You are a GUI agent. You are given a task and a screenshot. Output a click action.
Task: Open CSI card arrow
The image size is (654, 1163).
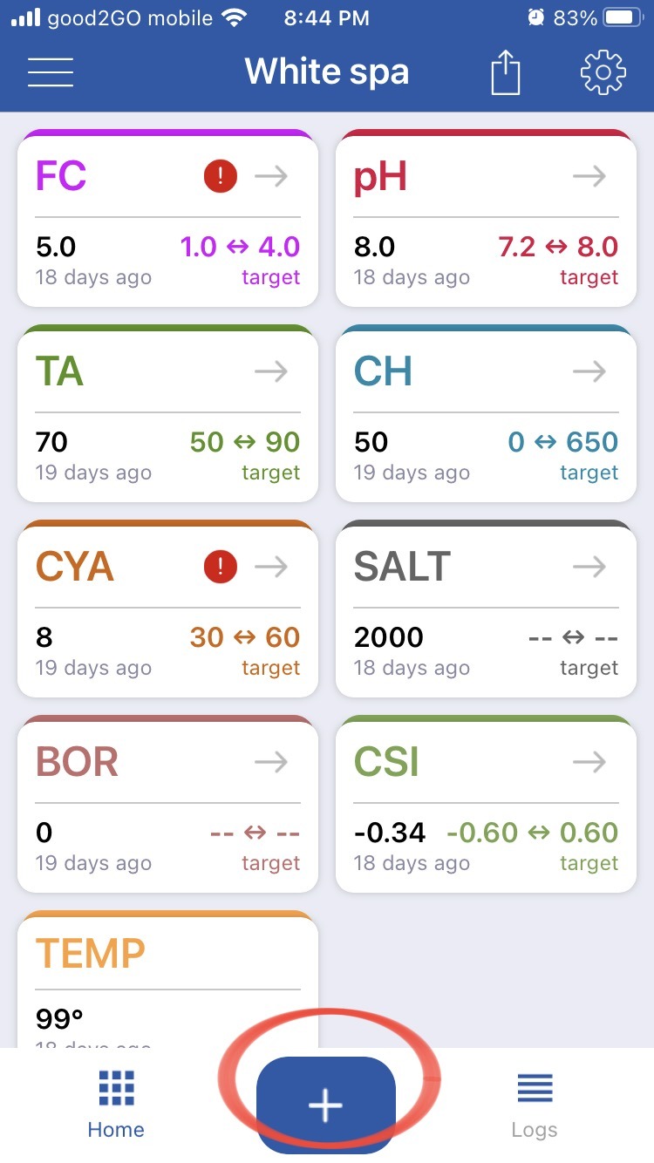point(589,763)
